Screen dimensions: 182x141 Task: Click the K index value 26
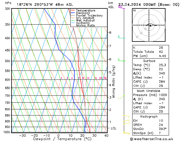pyautogui.click(x=161, y=48)
